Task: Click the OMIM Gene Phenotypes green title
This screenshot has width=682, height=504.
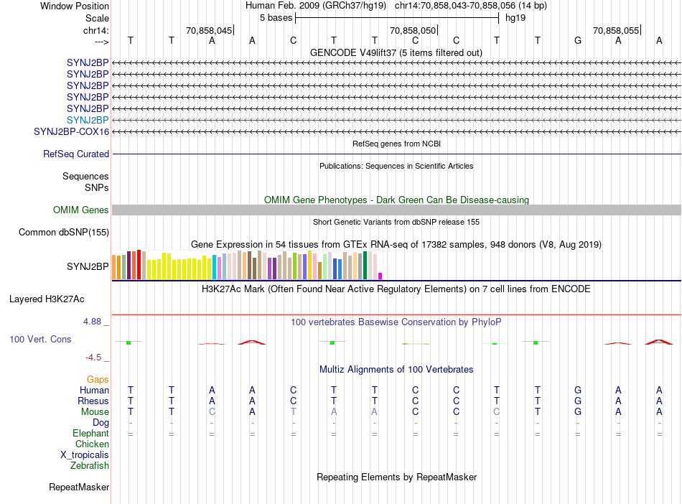Action: [x=397, y=200]
